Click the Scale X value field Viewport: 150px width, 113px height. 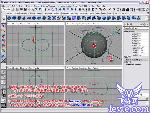(x=144, y=48)
